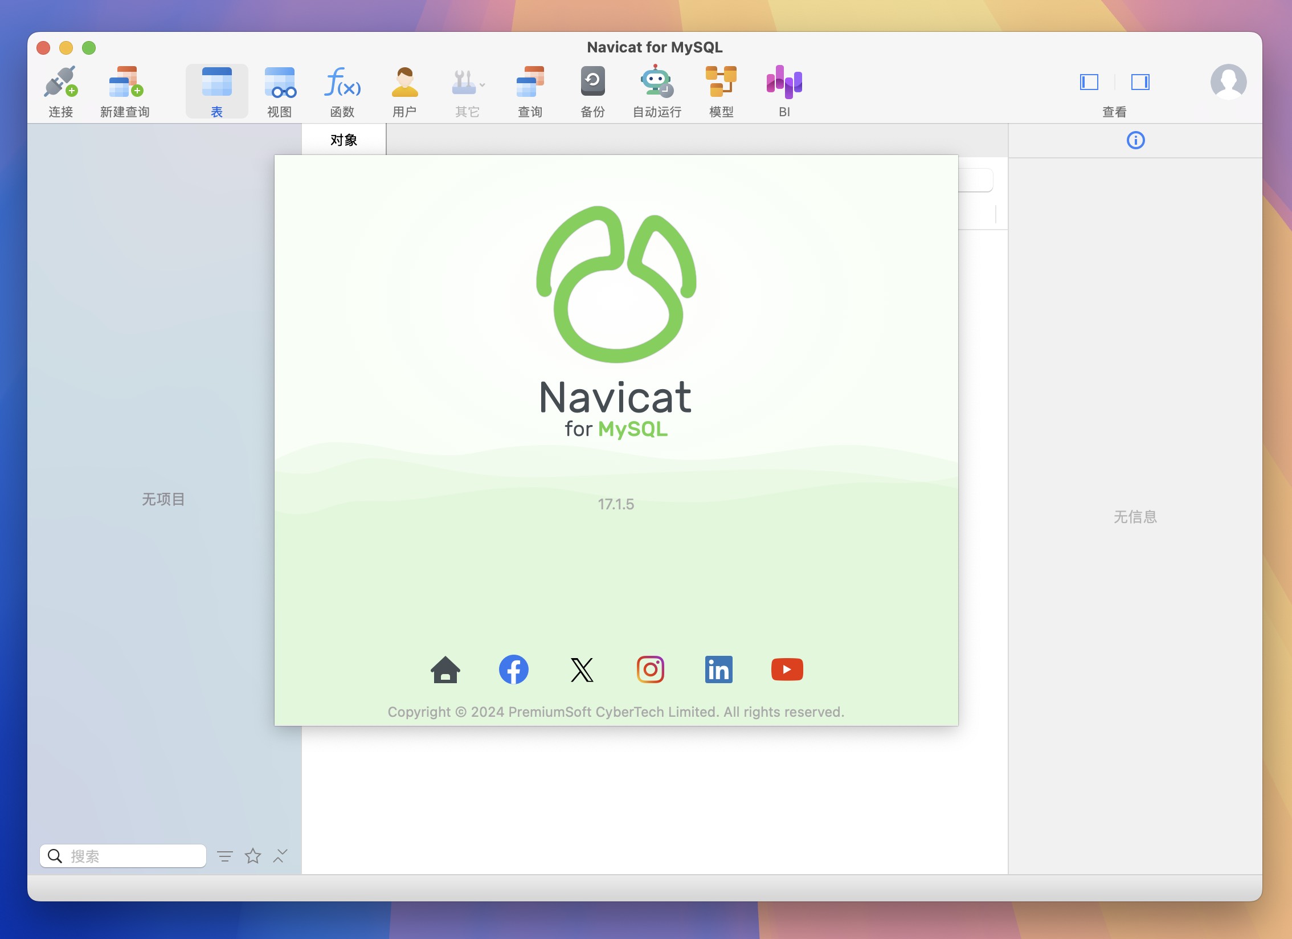The image size is (1292, 939).
Task: Click the red close window button
Action: [43, 48]
